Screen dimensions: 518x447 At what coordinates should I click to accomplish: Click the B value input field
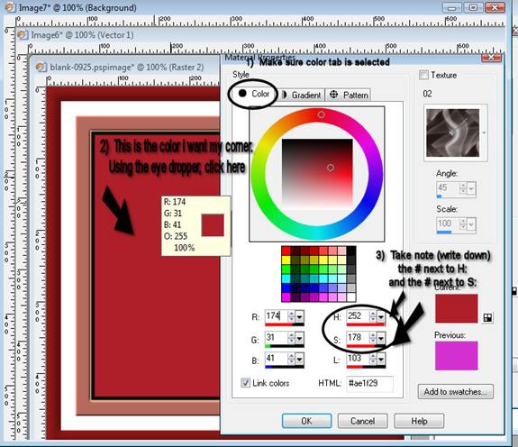277,359
